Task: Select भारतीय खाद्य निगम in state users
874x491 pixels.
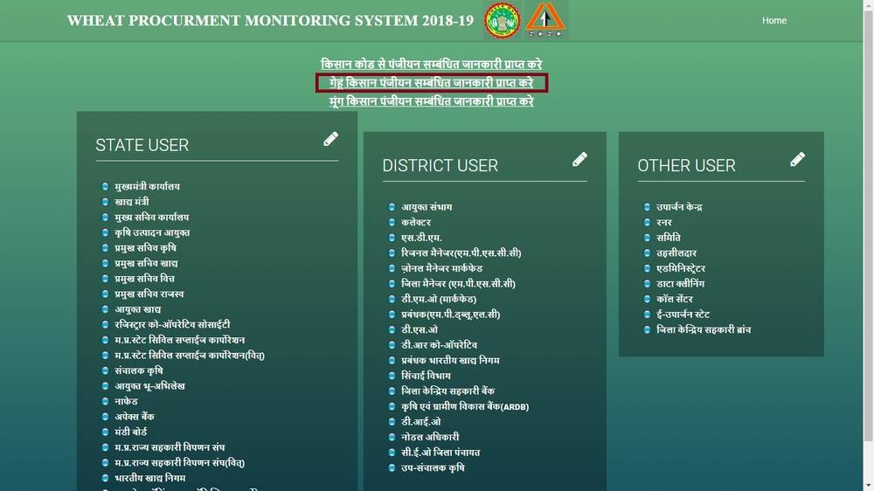Action: (150, 478)
